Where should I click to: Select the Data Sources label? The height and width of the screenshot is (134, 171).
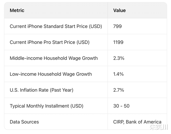click(x=24, y=122)
